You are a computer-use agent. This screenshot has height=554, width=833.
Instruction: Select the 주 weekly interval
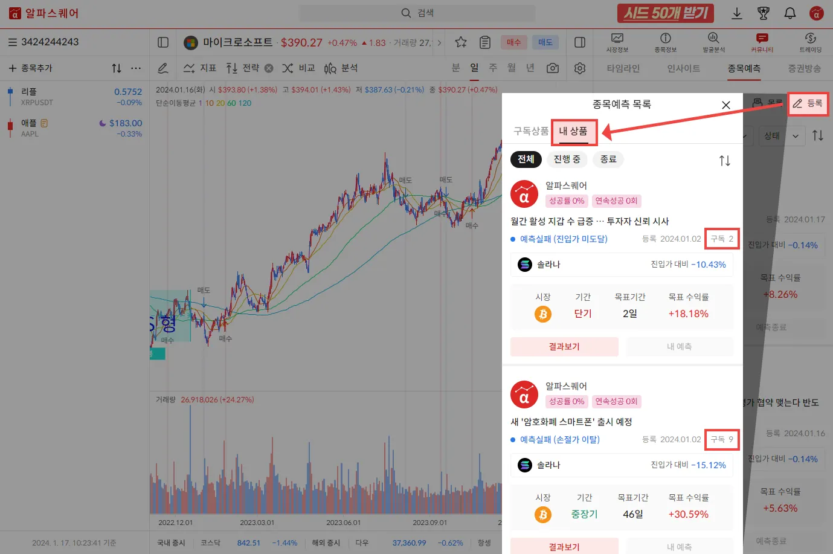[494, 68]
